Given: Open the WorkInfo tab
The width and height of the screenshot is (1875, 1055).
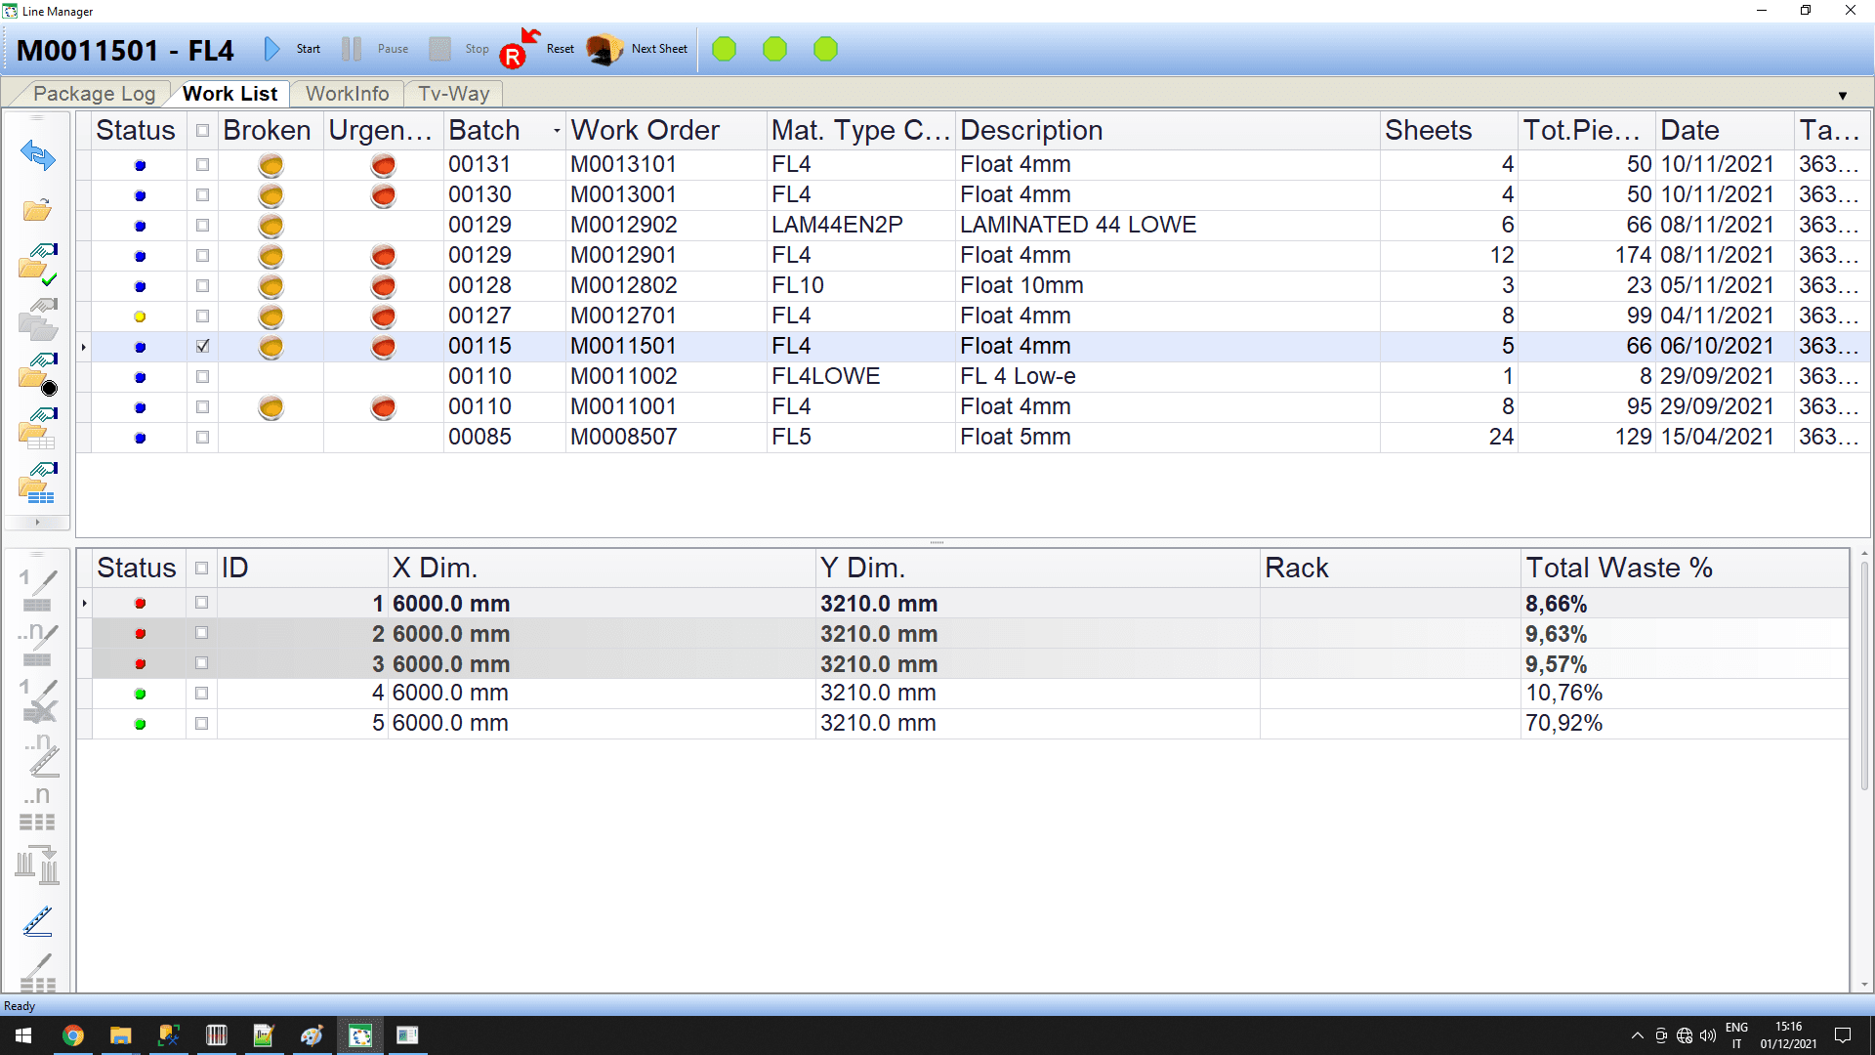Looking at the screenshot, I should click(x=347, y=94).
